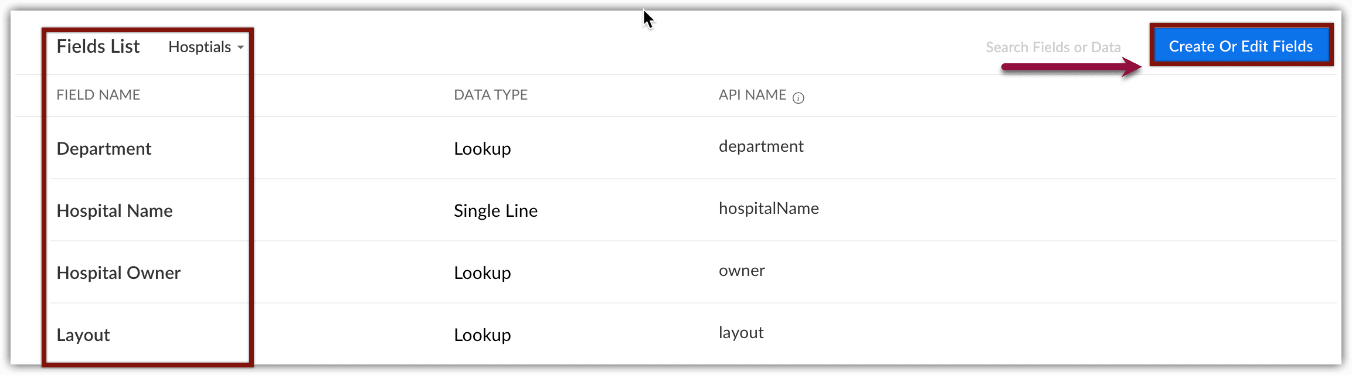This screenshot has height=375, width=1352.
Task: Click the Single Line data type cell
Action: tap(495, 211)
